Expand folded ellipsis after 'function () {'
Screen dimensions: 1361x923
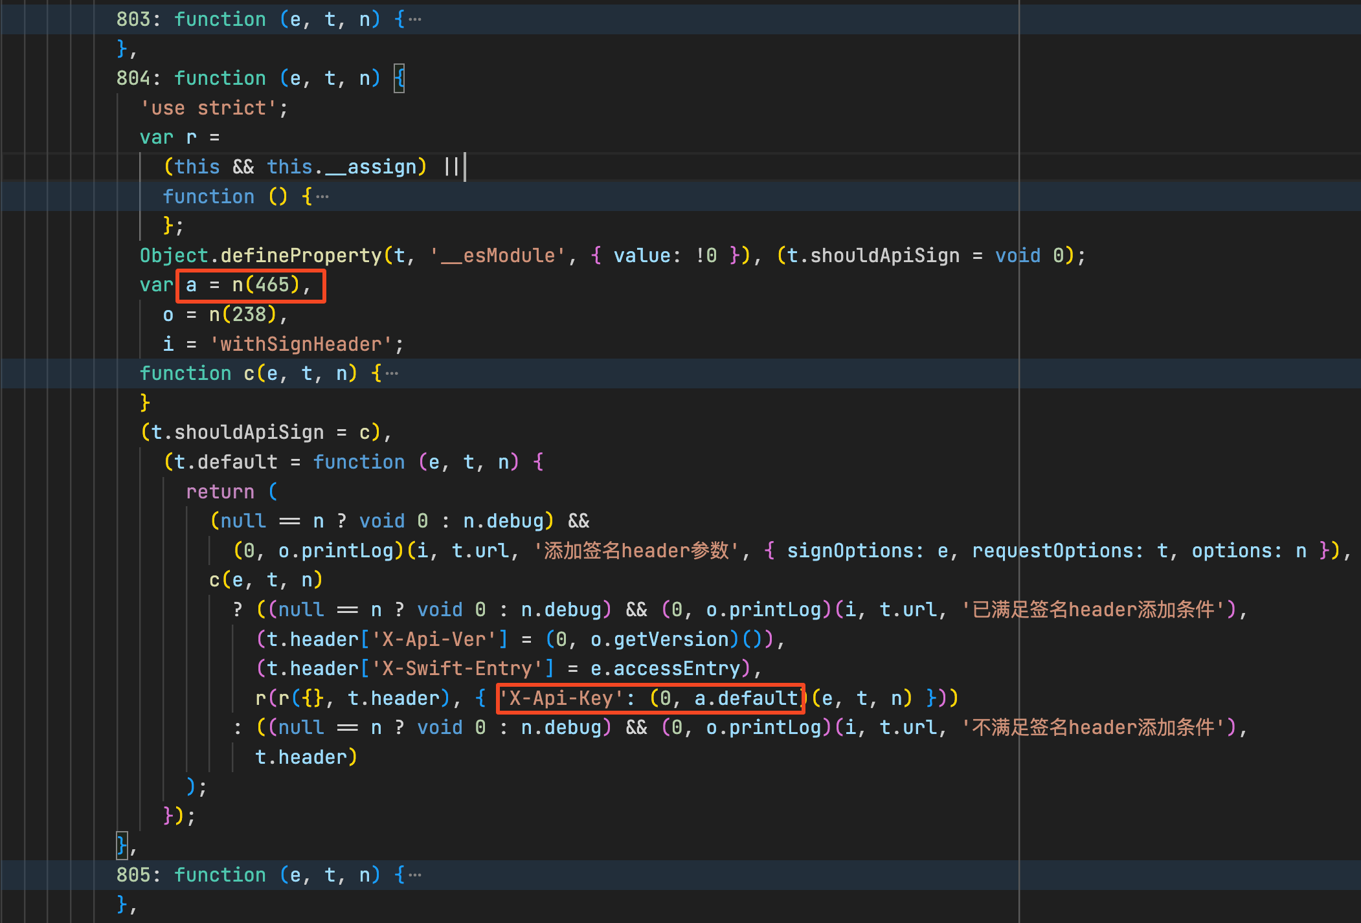pos(322,197)
